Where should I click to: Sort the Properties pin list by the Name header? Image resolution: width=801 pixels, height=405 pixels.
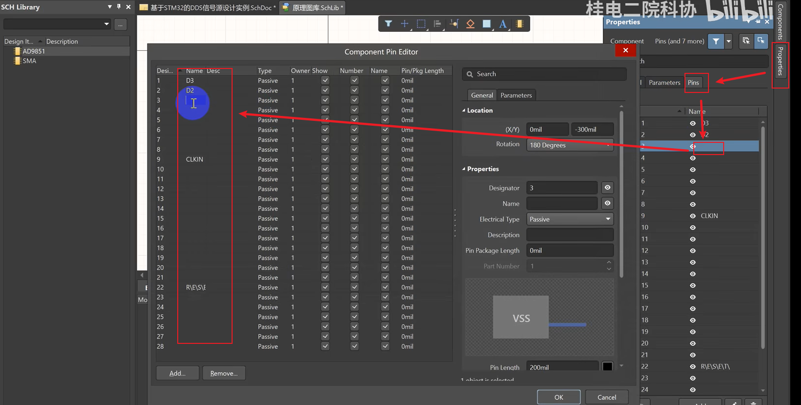[x=697, y=111]
